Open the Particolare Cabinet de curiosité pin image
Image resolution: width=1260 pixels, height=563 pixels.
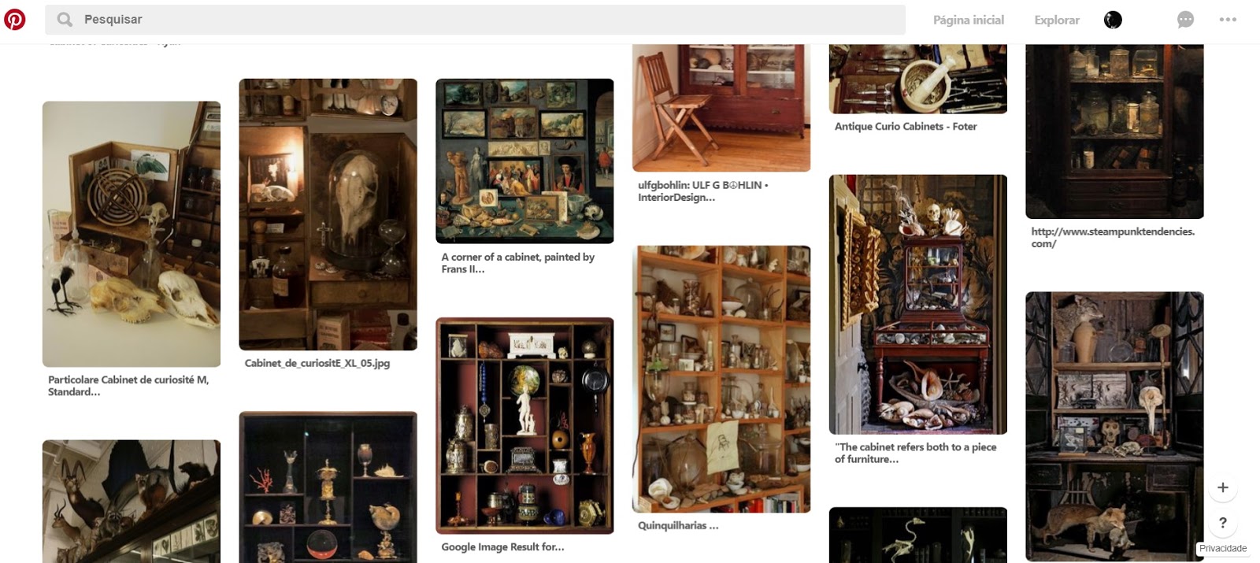click(x=132, y=234)
